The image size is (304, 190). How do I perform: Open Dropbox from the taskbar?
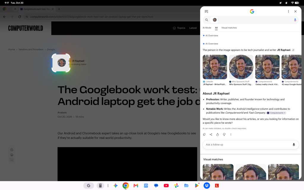207,186
